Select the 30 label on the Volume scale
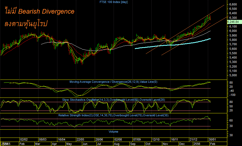Image resolution: width=242 pixels, height=146 pixels. (231, 135)
